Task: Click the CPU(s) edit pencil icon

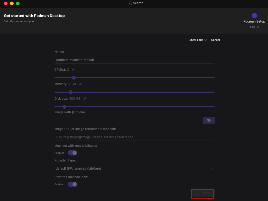Action: click(73, 70)
